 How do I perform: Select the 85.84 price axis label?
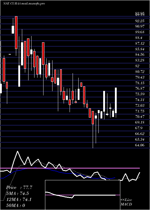point(140,49)
